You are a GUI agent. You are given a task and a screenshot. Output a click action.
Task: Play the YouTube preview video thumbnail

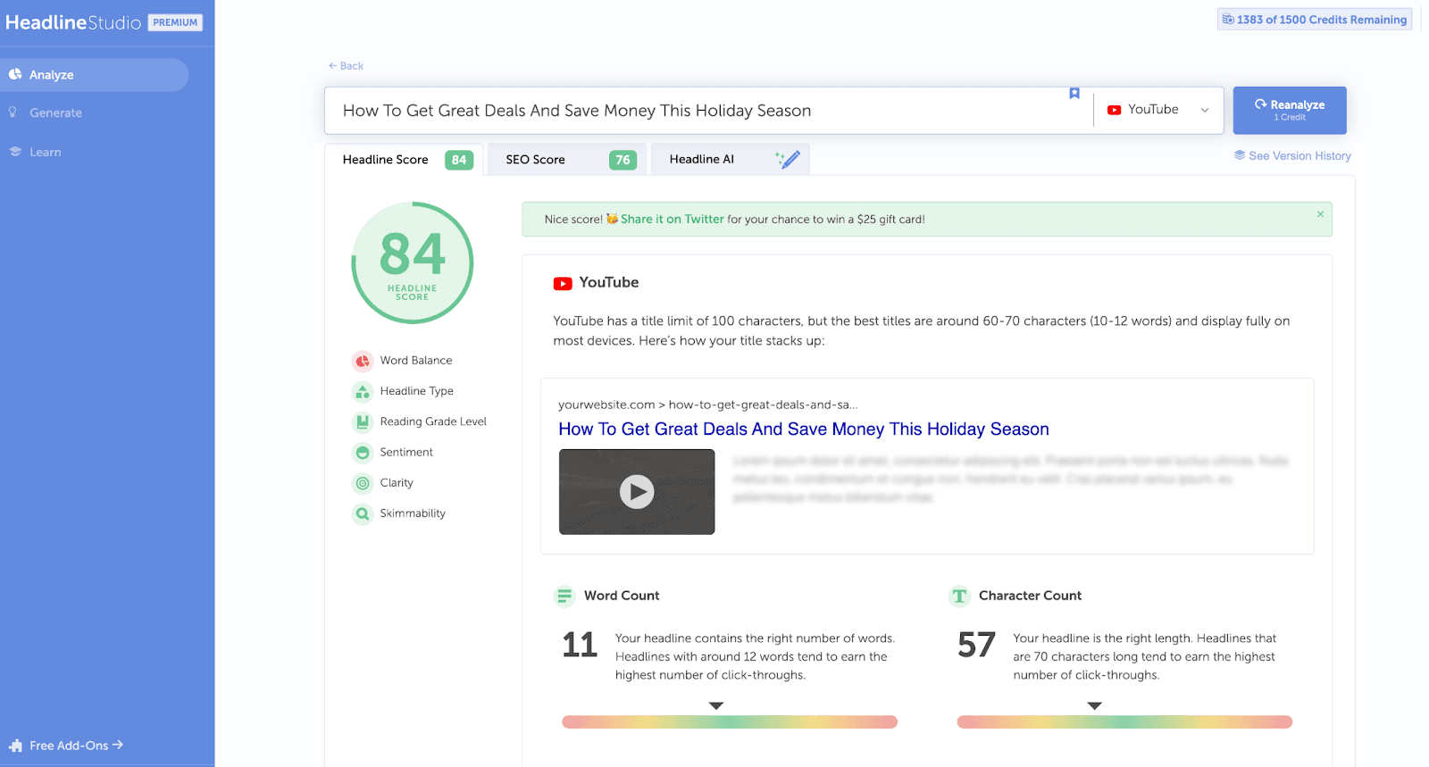point(637,492)
